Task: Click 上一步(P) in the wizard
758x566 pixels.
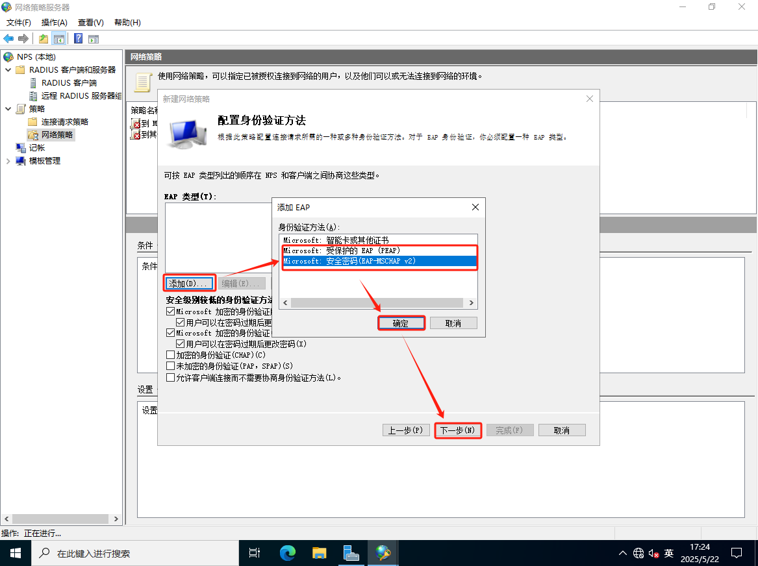Action: (405, 430)
